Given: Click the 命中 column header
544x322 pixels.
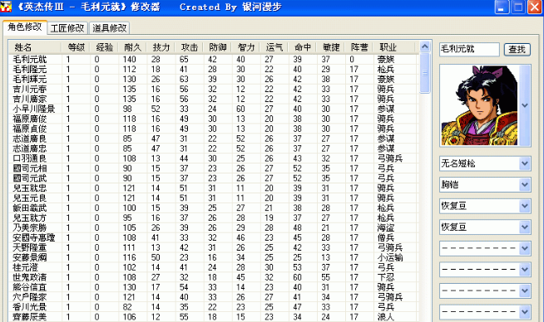Looking at the screenshot, I should tap(303, 47).
